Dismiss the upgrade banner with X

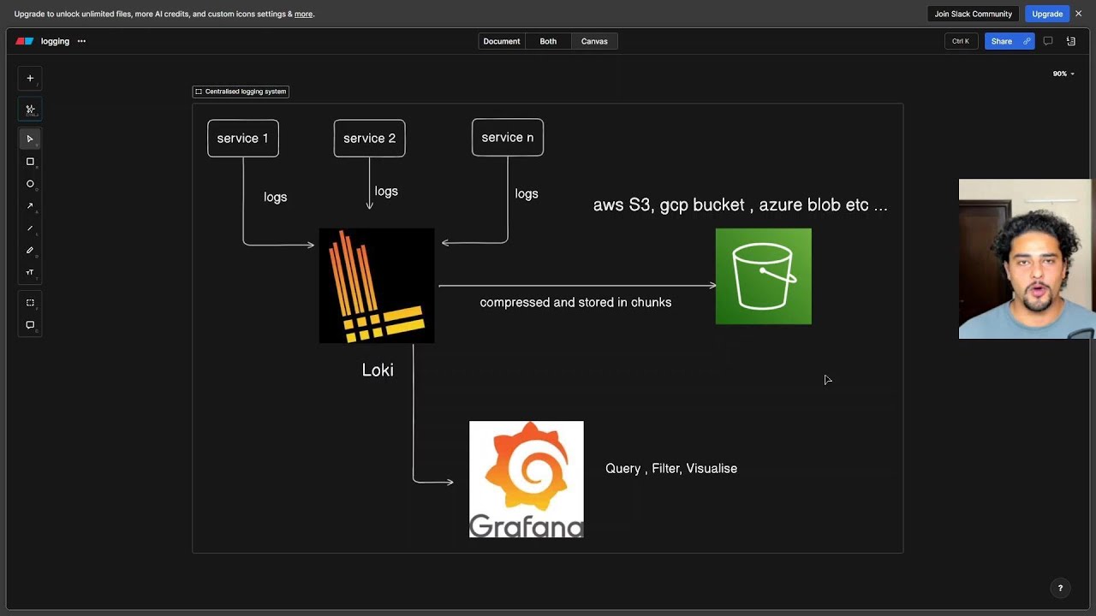click(x=1079, y=14)
